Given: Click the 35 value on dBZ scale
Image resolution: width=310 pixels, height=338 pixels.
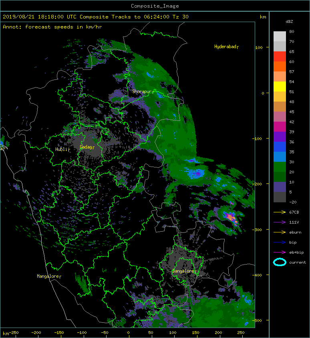Looking at the screenshot, I should pos(292,152).
